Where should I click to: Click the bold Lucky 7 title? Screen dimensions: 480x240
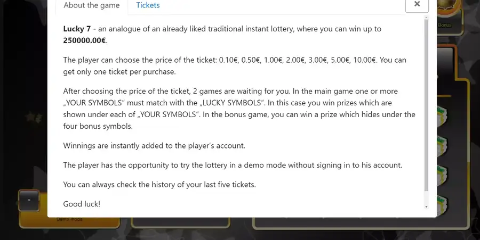77,29
